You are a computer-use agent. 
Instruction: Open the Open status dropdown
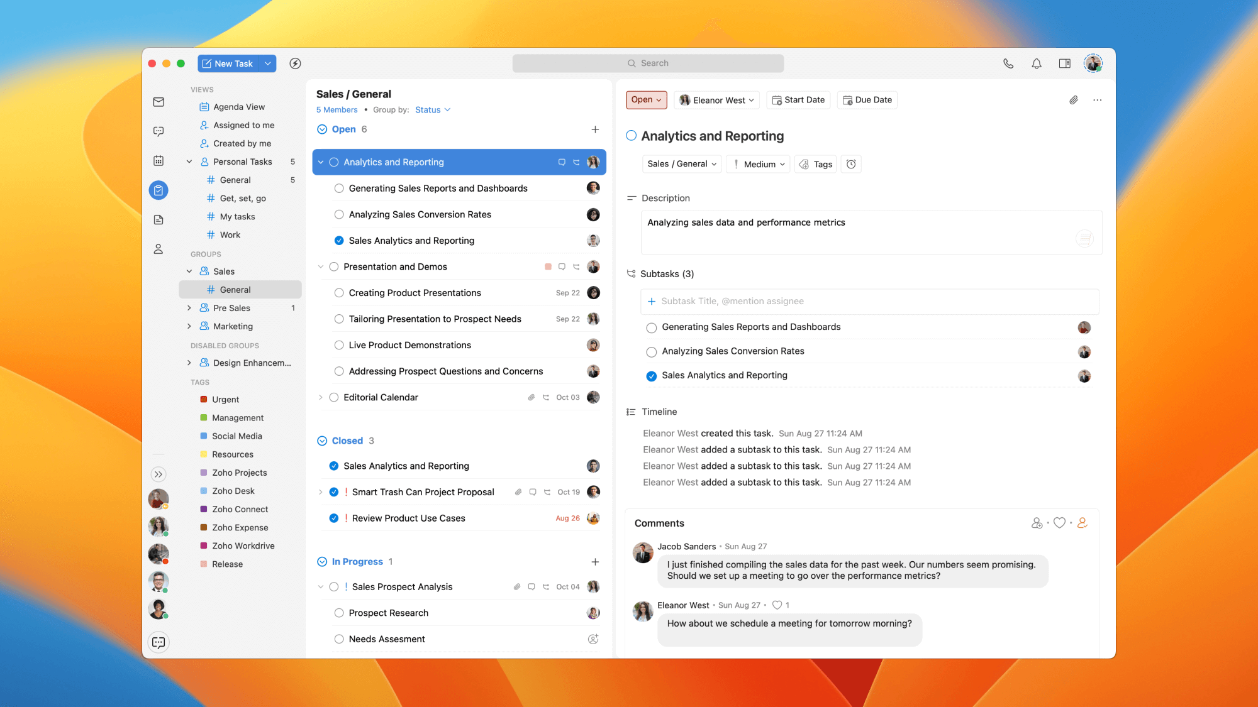tap(646, 100)
